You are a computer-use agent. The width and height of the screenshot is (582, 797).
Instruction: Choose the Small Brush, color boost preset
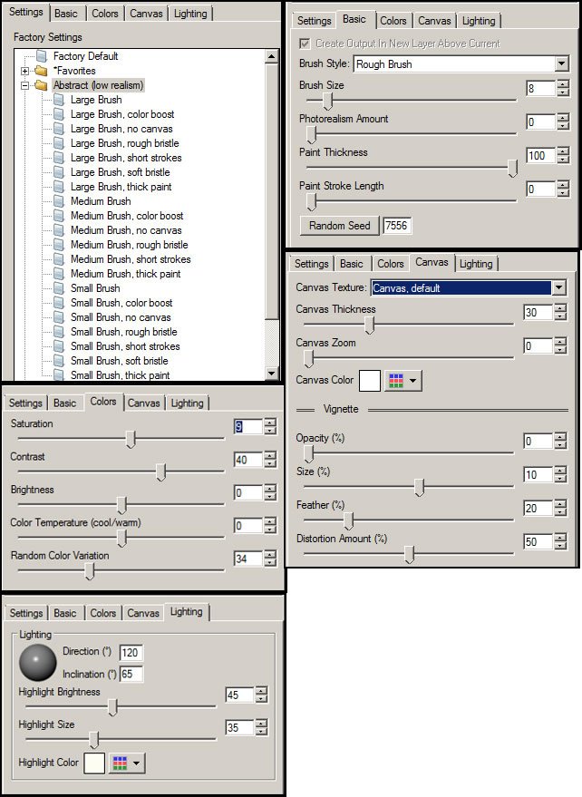pyautogui.click(x=121, y=303)
